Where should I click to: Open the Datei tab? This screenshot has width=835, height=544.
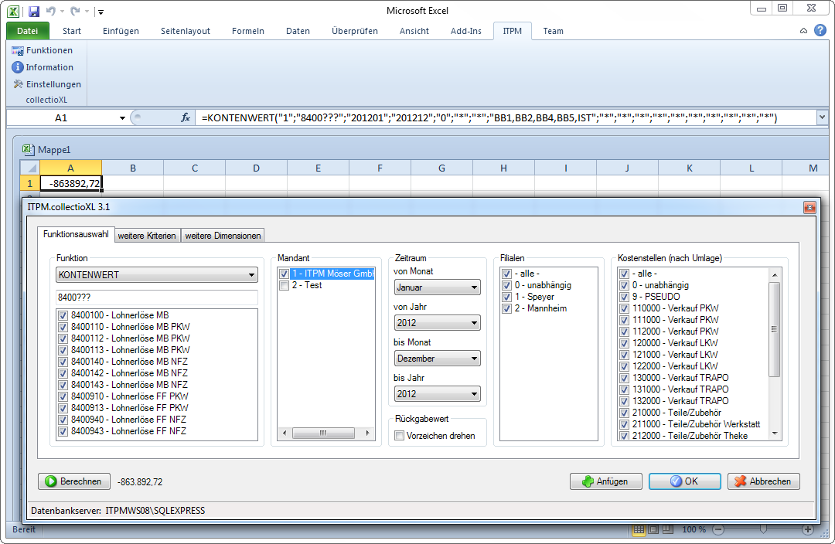coord(28,31)
